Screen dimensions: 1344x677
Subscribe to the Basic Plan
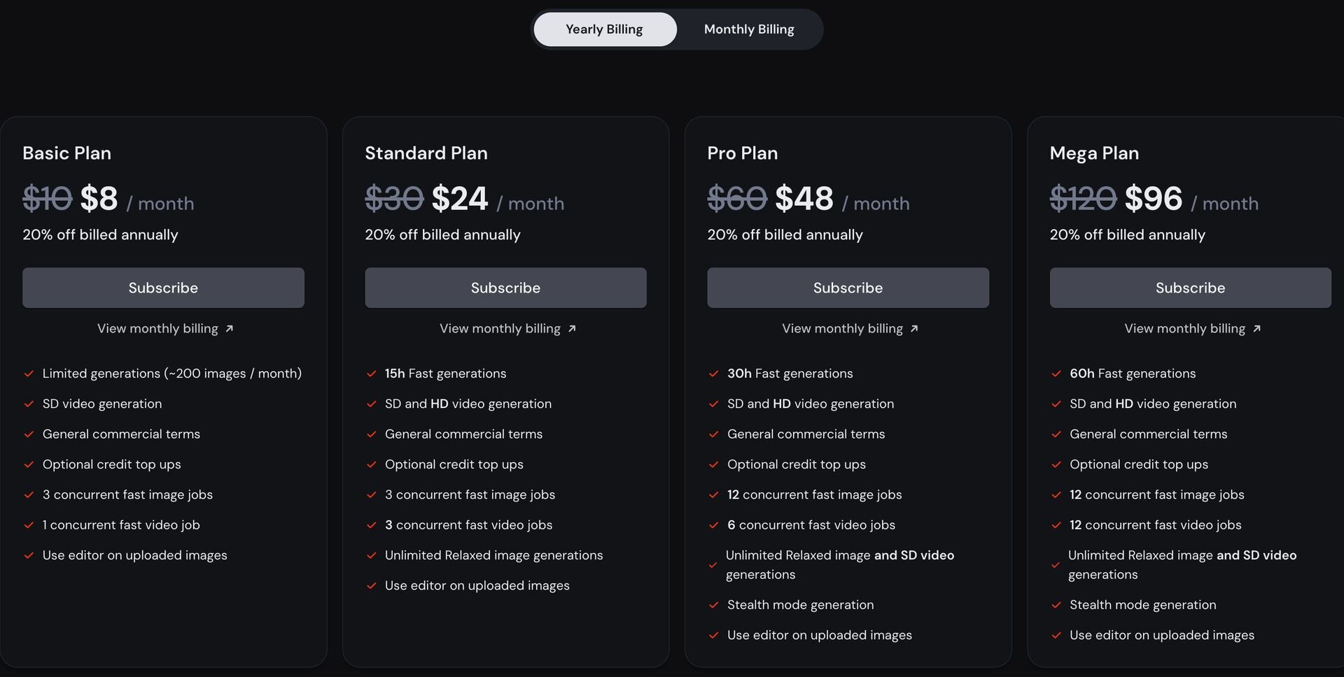tap(163, 288)
